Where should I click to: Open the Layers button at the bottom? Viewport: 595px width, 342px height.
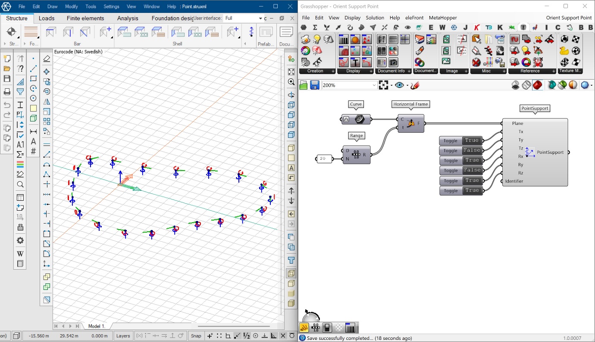pyautogui.click(x=123, y=336)
